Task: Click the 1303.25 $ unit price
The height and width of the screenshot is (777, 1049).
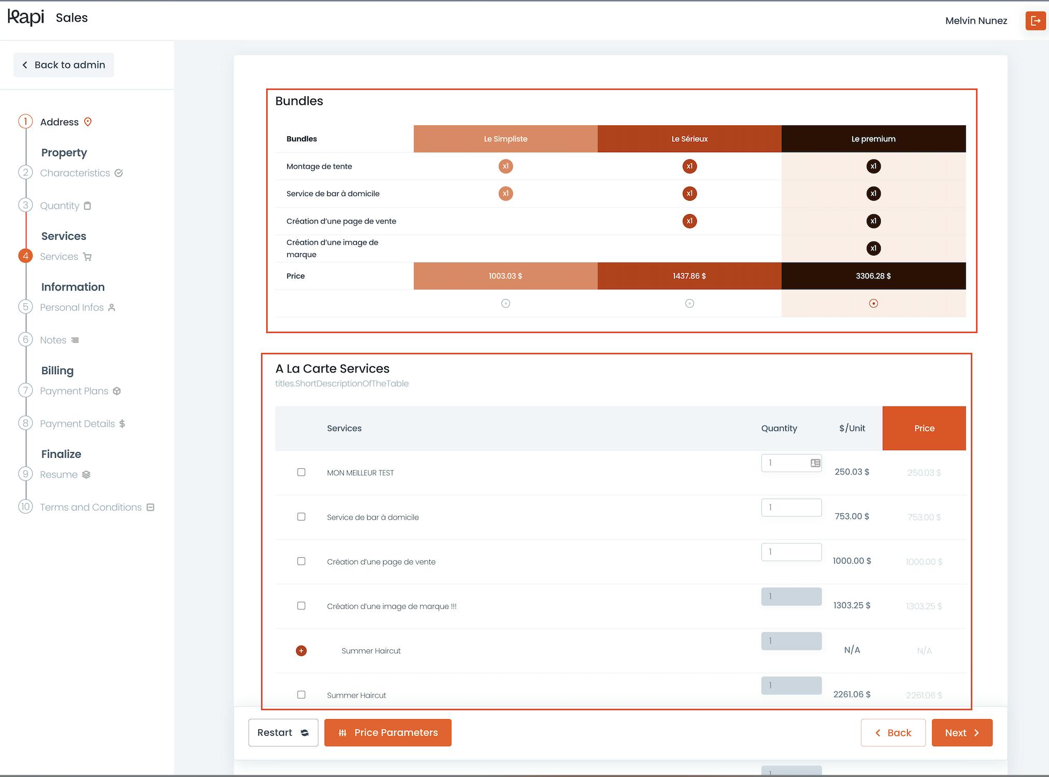Action: [852, 605]
